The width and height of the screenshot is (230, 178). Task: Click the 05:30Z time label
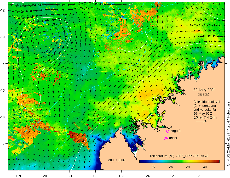(x=203, y=94)
